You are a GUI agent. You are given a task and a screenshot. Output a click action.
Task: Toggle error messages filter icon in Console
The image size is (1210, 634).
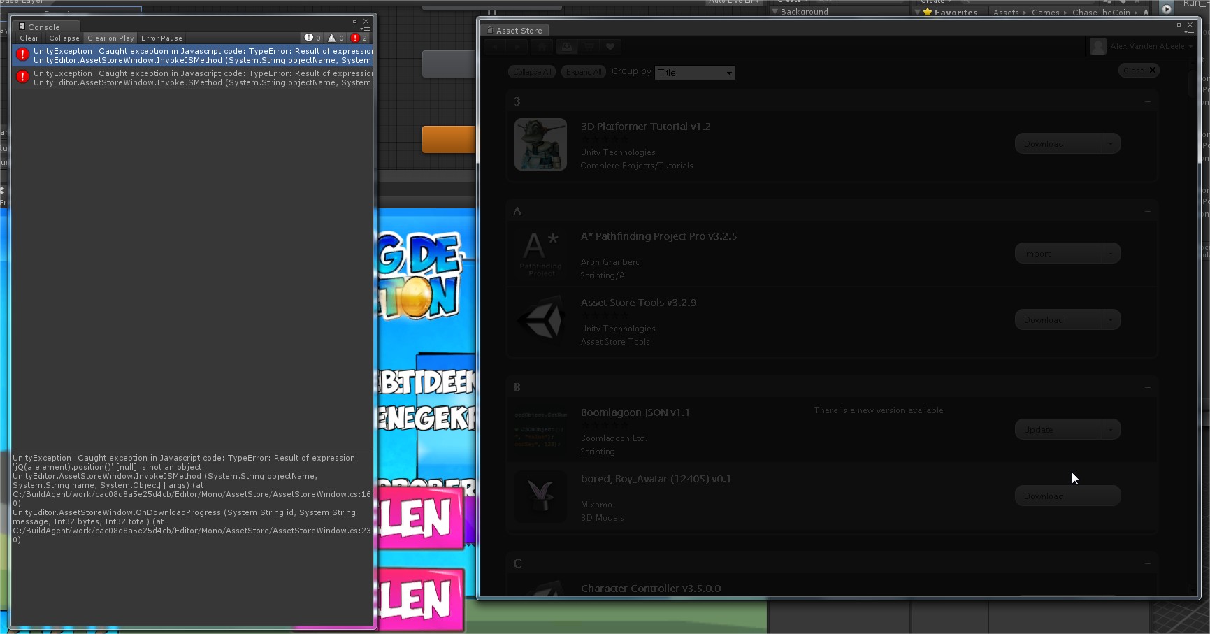tap(359, 38)
